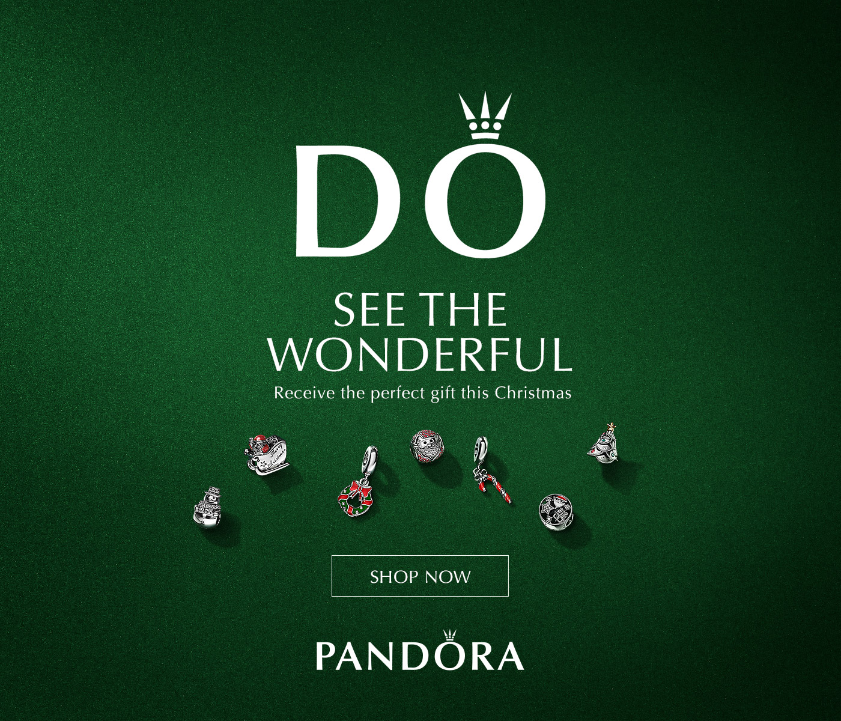The width and height of the screenshot is (841, 721).
Task: Select the snowman charm
Action: point(208,506)
